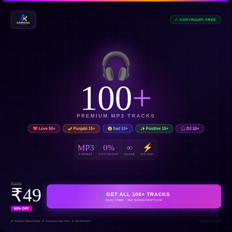
Task: Choose the Sad 10+ category tag
Action: tap(118, 129)
